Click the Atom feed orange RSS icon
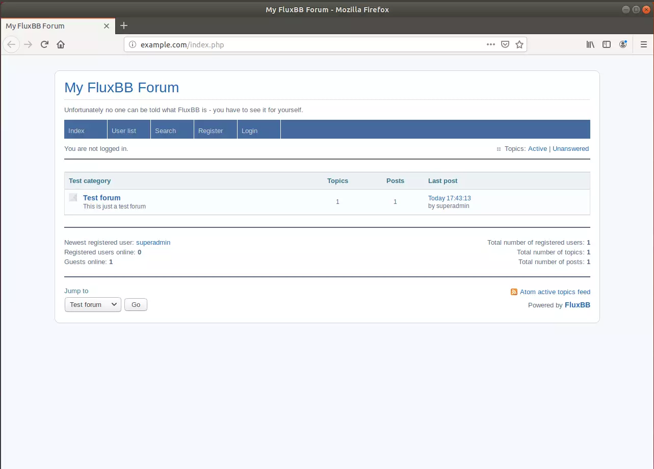Image resolution: width=654 pixels, height=469 pixels. coord(514,292)
